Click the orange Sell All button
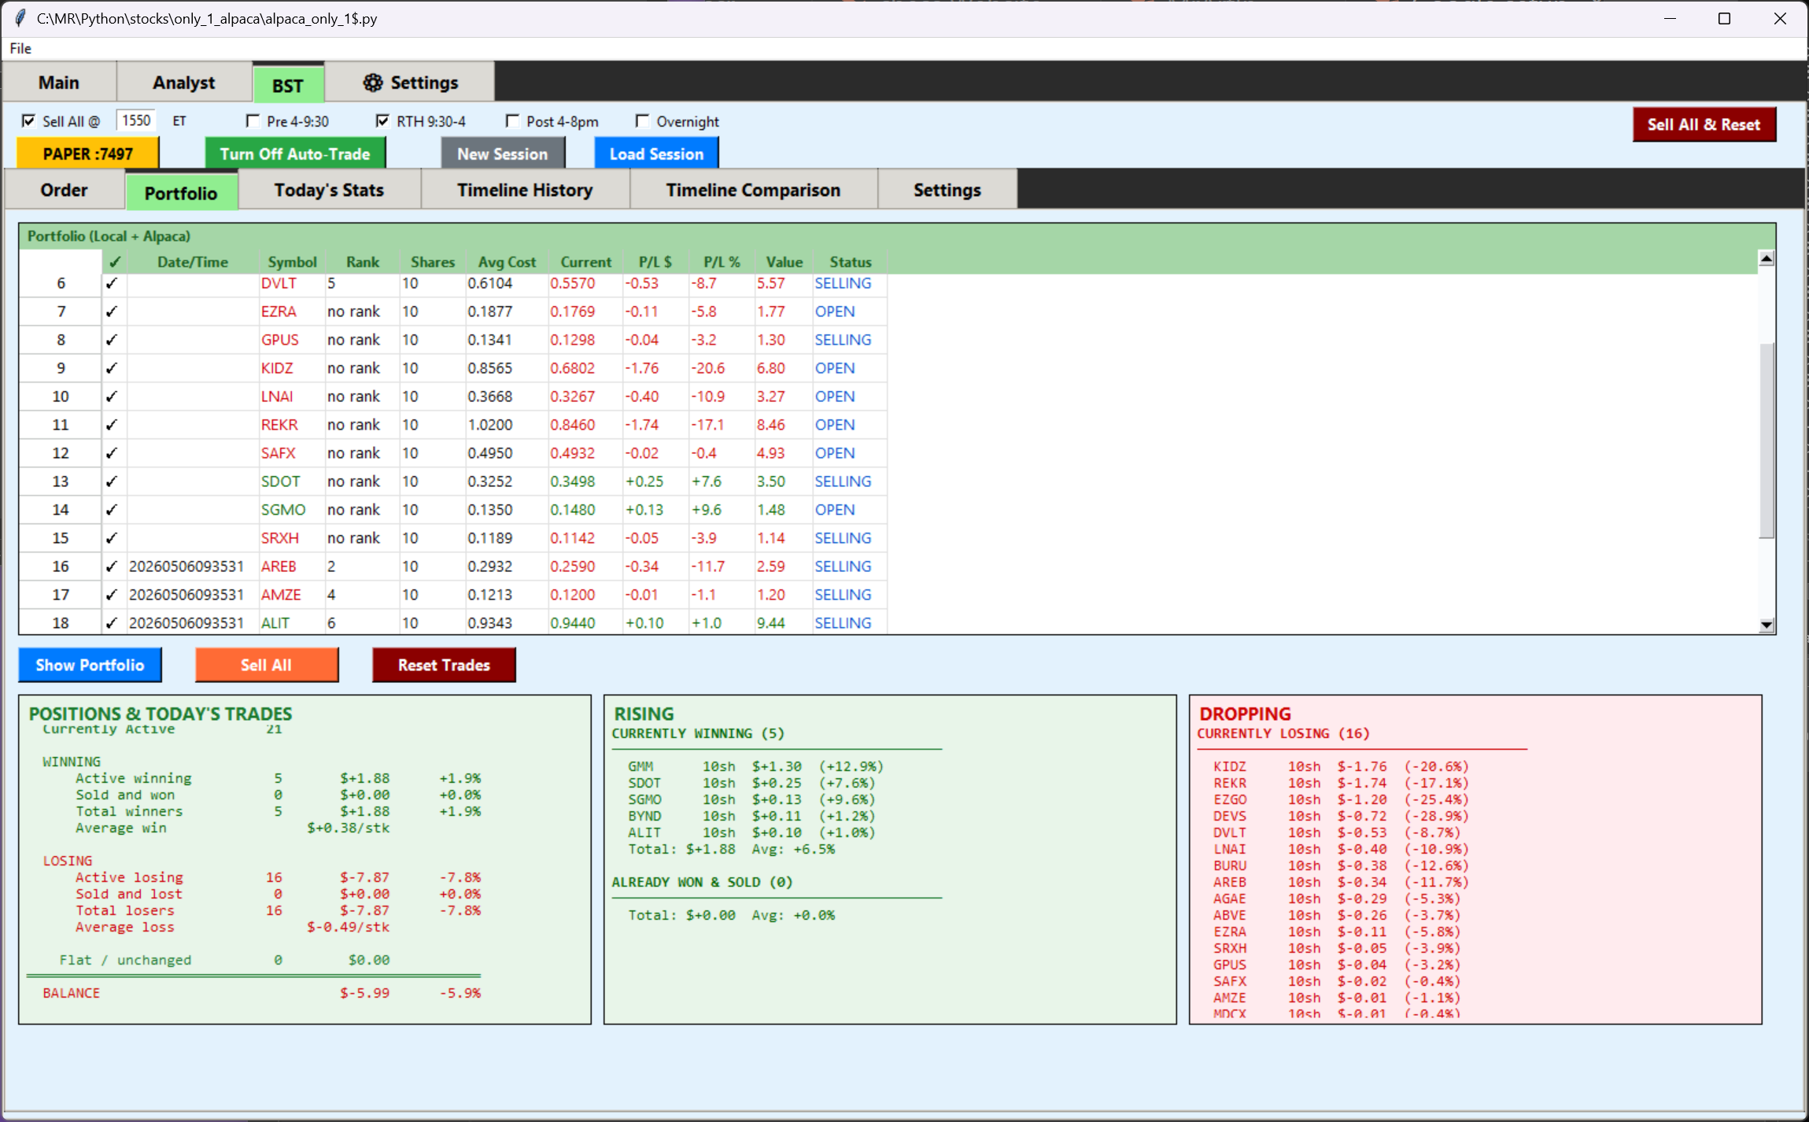This screenshot has height=1122, width=1809. (267, 665)
